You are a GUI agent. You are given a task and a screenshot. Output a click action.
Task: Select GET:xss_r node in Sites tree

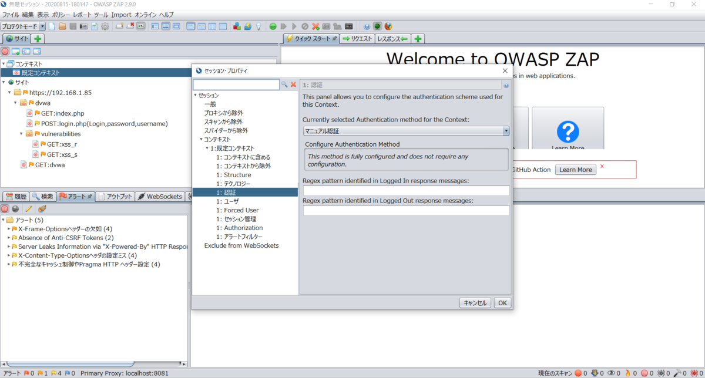62,144
